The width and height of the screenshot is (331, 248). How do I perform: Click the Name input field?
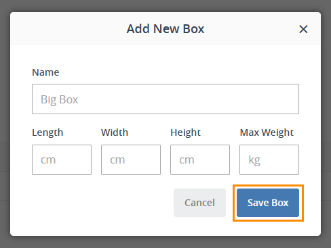click(x=165, y=99)
